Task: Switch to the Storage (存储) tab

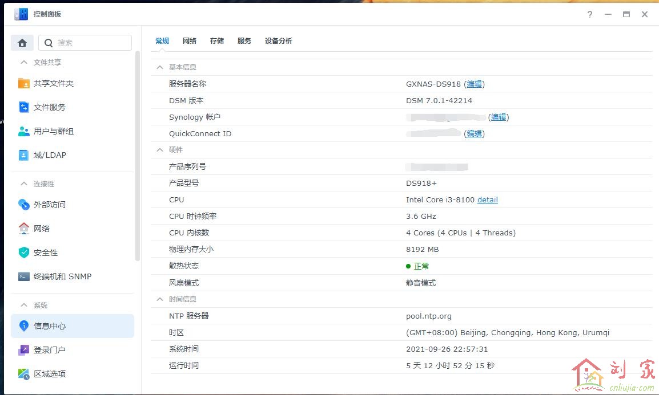Action: pos(217,41)
